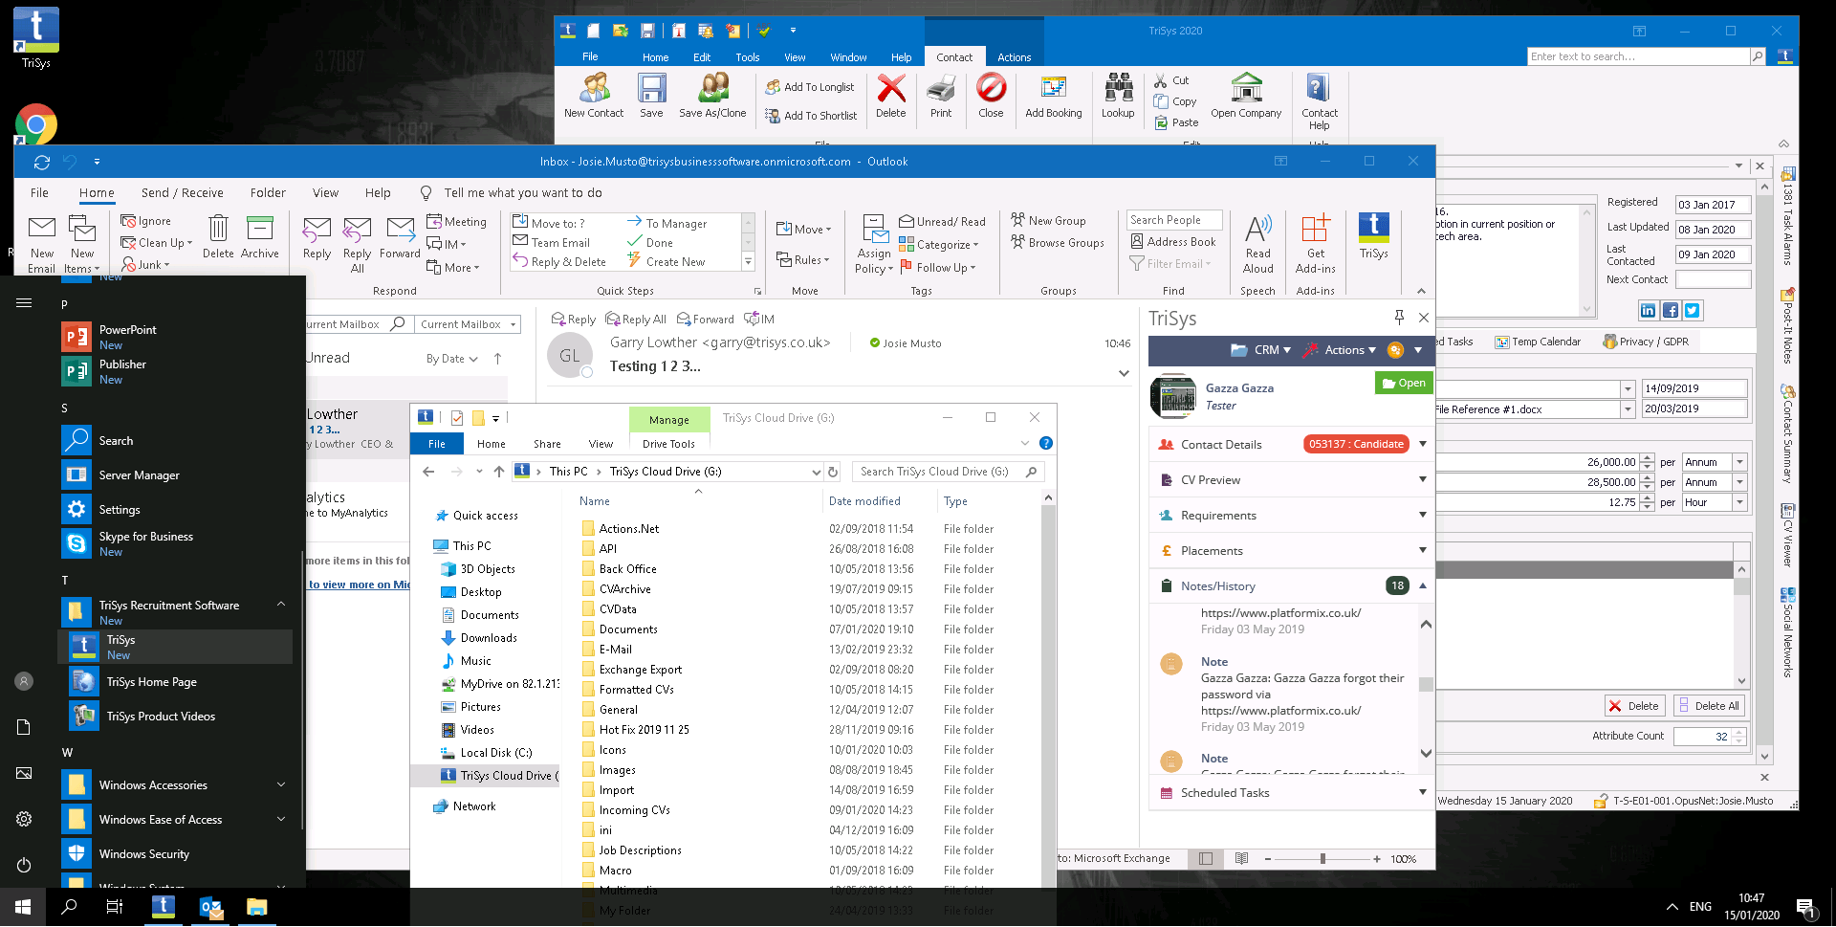The width and height of the screenshot is (1836, 927).
Task: Click Twitter icon in TriSys contact form
Action: (1692, 310)
